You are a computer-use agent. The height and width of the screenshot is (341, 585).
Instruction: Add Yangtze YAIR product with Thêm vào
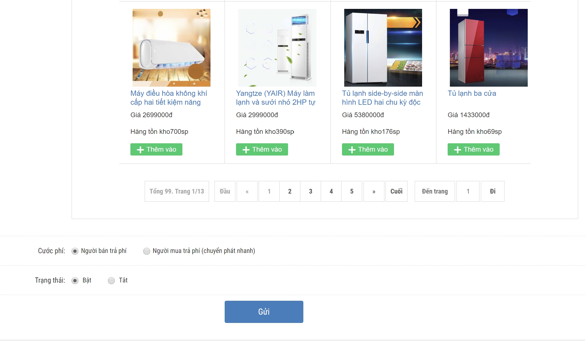pos(262,149)
